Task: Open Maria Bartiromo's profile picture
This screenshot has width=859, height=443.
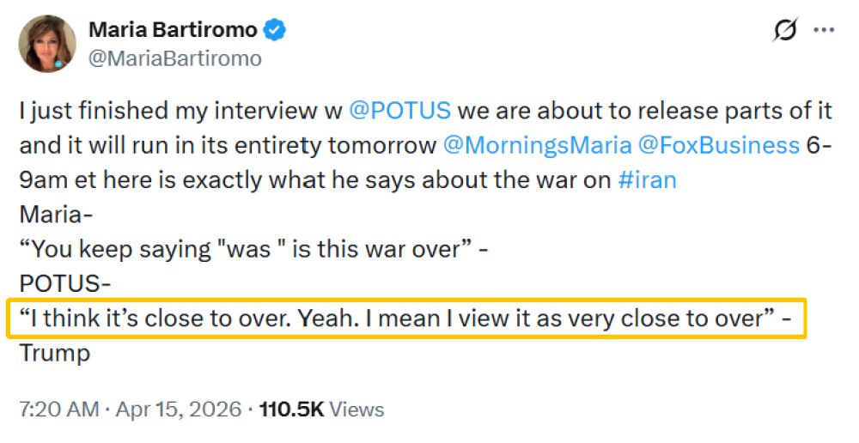Action: click(46, 43)
